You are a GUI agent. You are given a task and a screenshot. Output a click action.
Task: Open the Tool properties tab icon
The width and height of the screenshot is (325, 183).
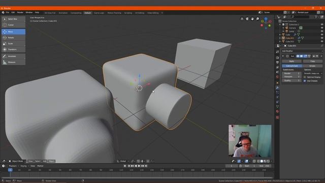click(x=277, y=52)
